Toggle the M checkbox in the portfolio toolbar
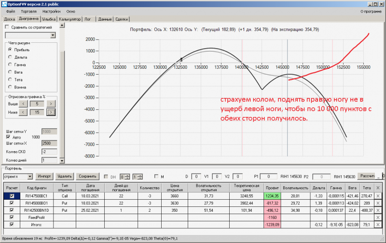The image size is (386, 243). [x=156, y=176]
